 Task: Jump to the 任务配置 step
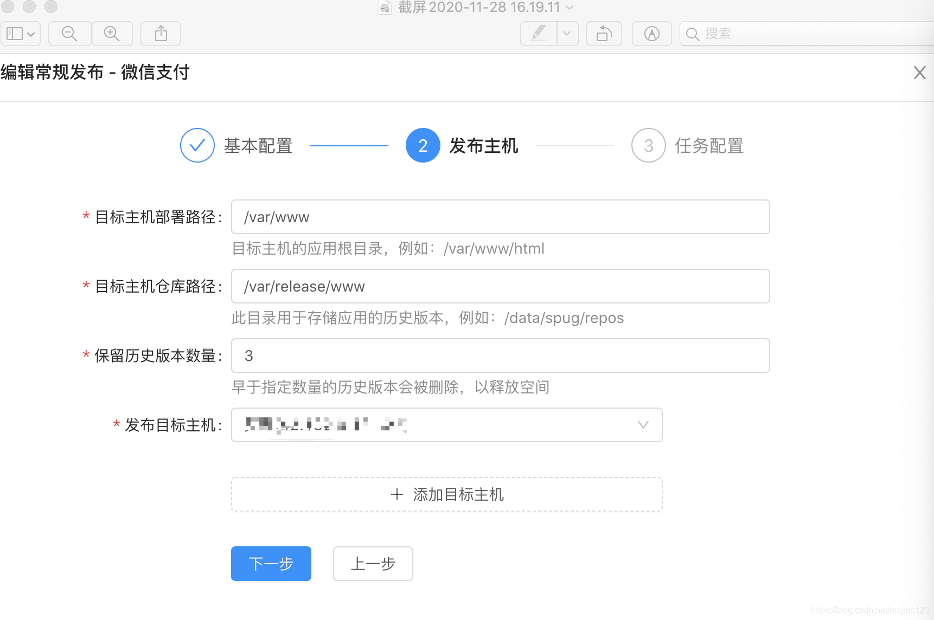[709, 146]
